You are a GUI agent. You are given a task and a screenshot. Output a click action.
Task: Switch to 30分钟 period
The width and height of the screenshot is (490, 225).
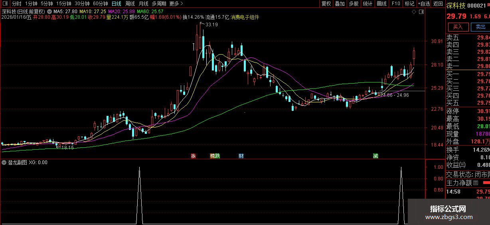(82, 4)
